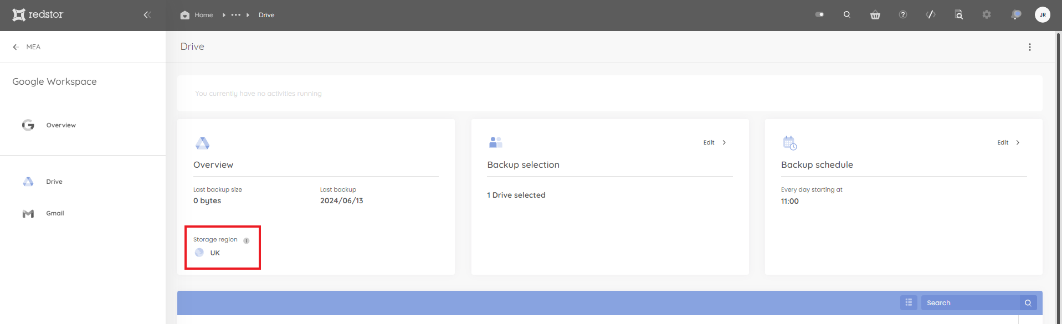Collapse the sidebar with double-chevron icon
This screenshot has height=324, width=1062.
coord(147,15)
